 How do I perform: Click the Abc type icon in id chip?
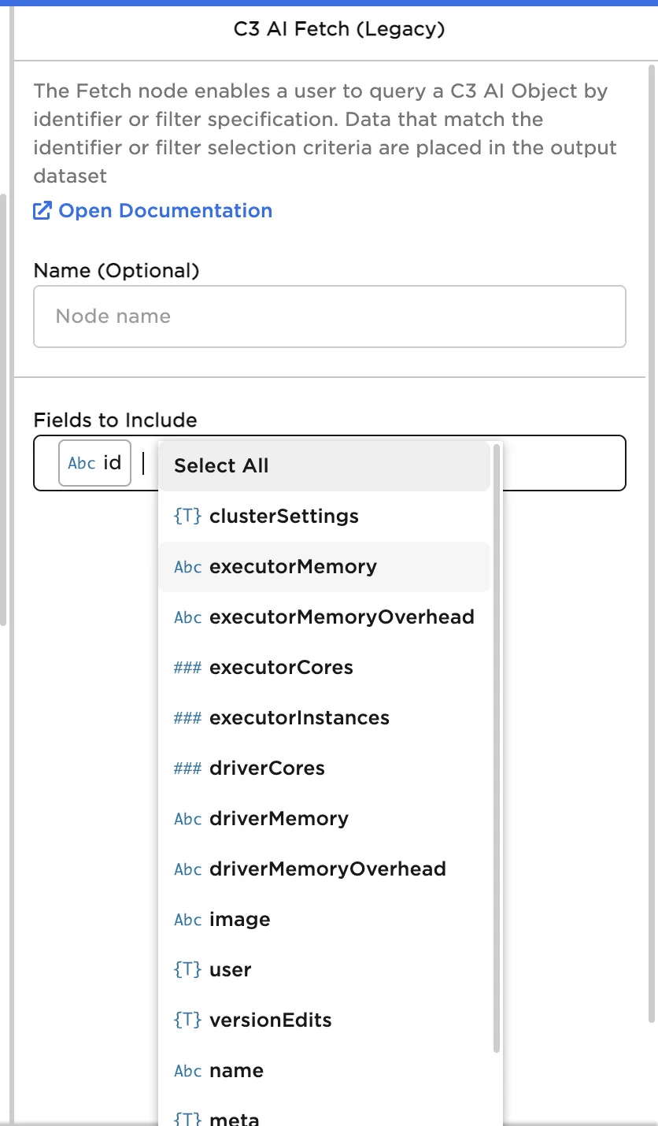click(82, 463)
